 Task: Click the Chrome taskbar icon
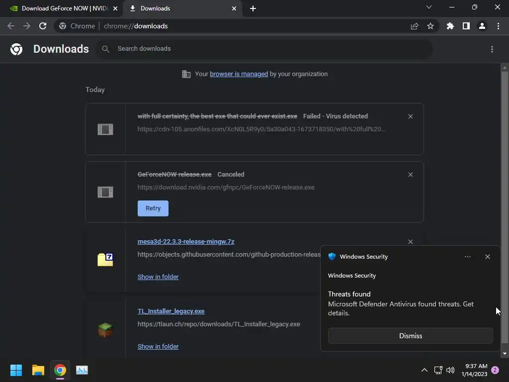[x=60, y=370]
